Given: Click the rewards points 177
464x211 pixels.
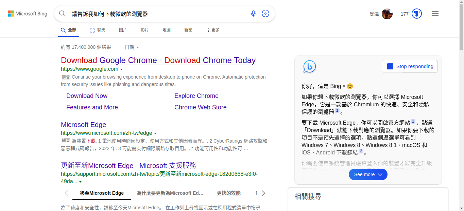Looking at the screenshot, I should point(405,14).
